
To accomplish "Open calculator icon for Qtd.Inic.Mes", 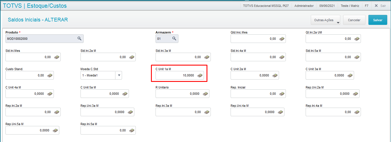I will (282, 39).
